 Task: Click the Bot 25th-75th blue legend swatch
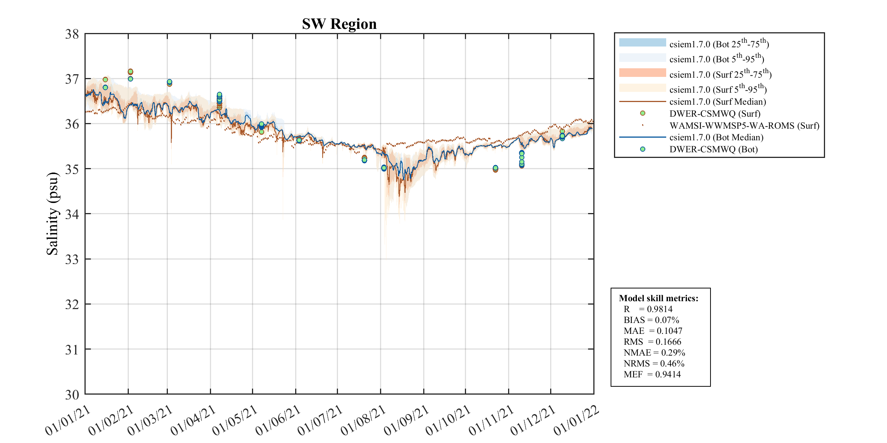pos(642,42)
